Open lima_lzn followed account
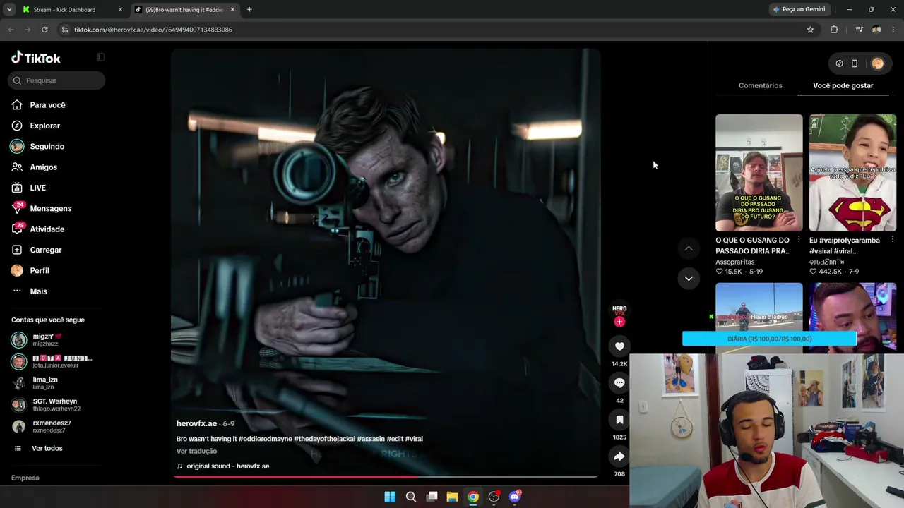904x508 pixels. coord(44,383)
